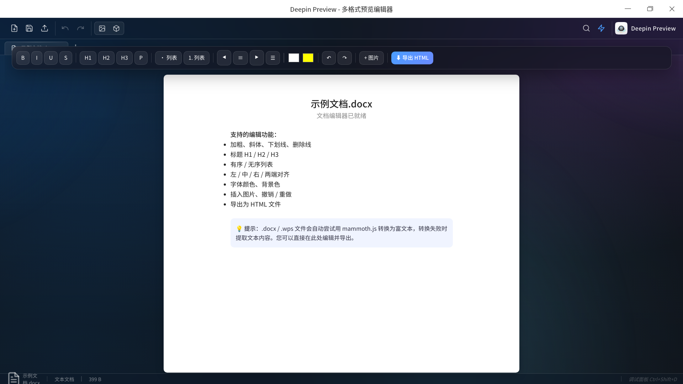Click the new file icon

pyautogui.click(x=14, y=28)
